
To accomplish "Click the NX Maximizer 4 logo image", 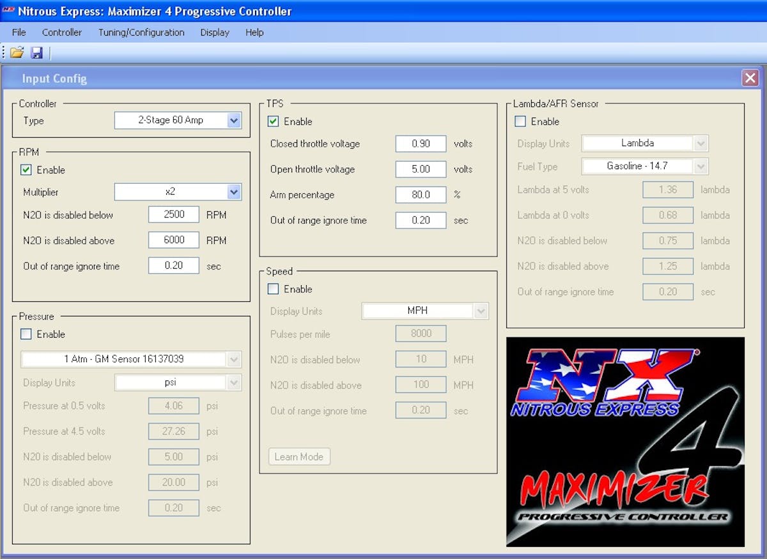I will (625, 442).
